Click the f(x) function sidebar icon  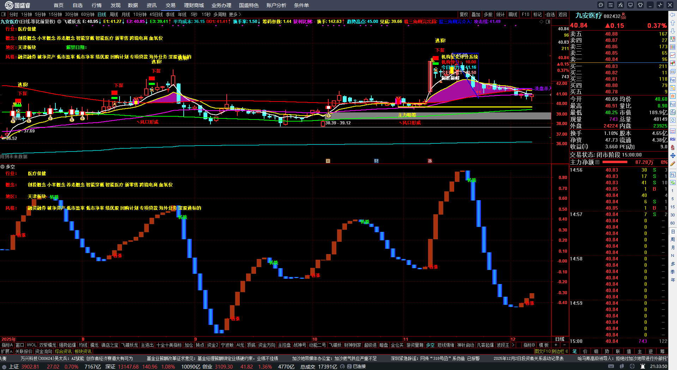pos(673,112)
